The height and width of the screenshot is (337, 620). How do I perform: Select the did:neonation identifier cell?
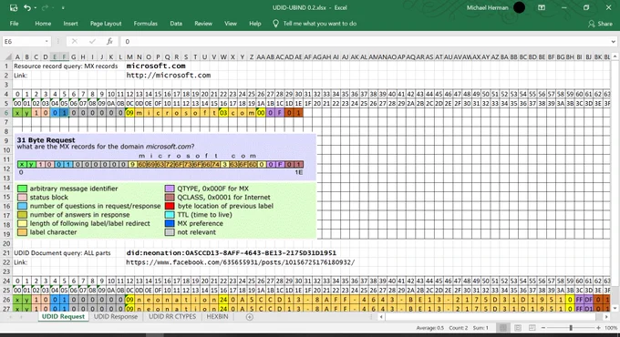[231, 253]
